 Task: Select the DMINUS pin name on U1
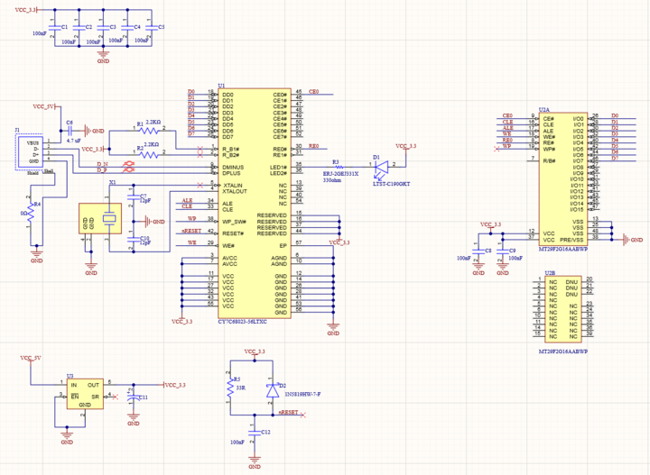click(x=233, y=167)
